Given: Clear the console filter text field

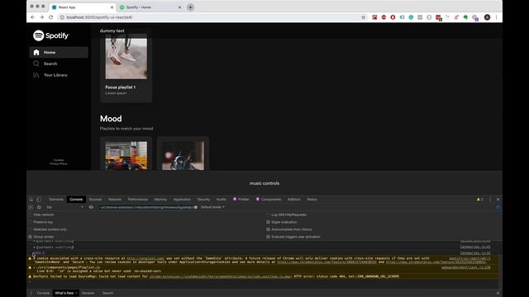Looking at the screenshot, I should click(196, 207).
